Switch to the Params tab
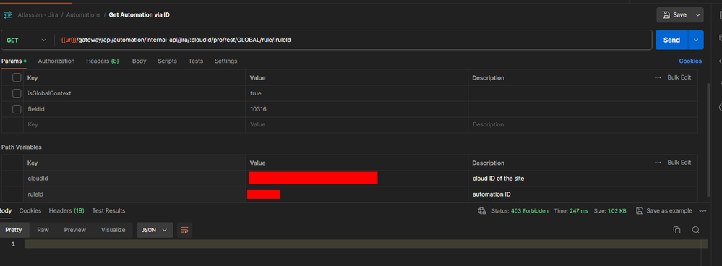 [14, 61]
